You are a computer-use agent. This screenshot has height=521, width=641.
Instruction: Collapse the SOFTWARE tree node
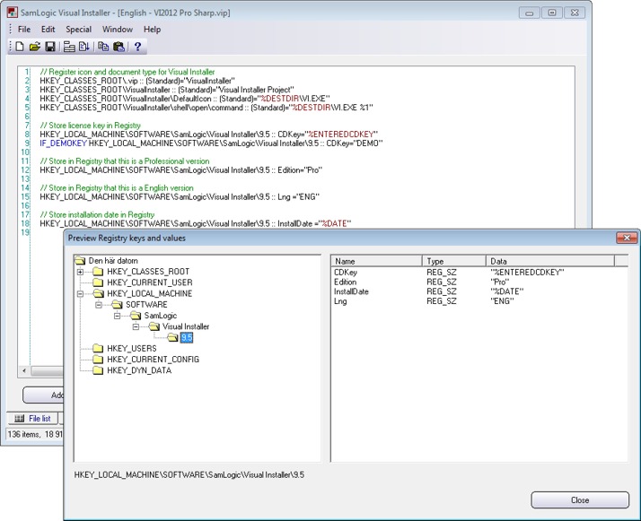point(99,305)
